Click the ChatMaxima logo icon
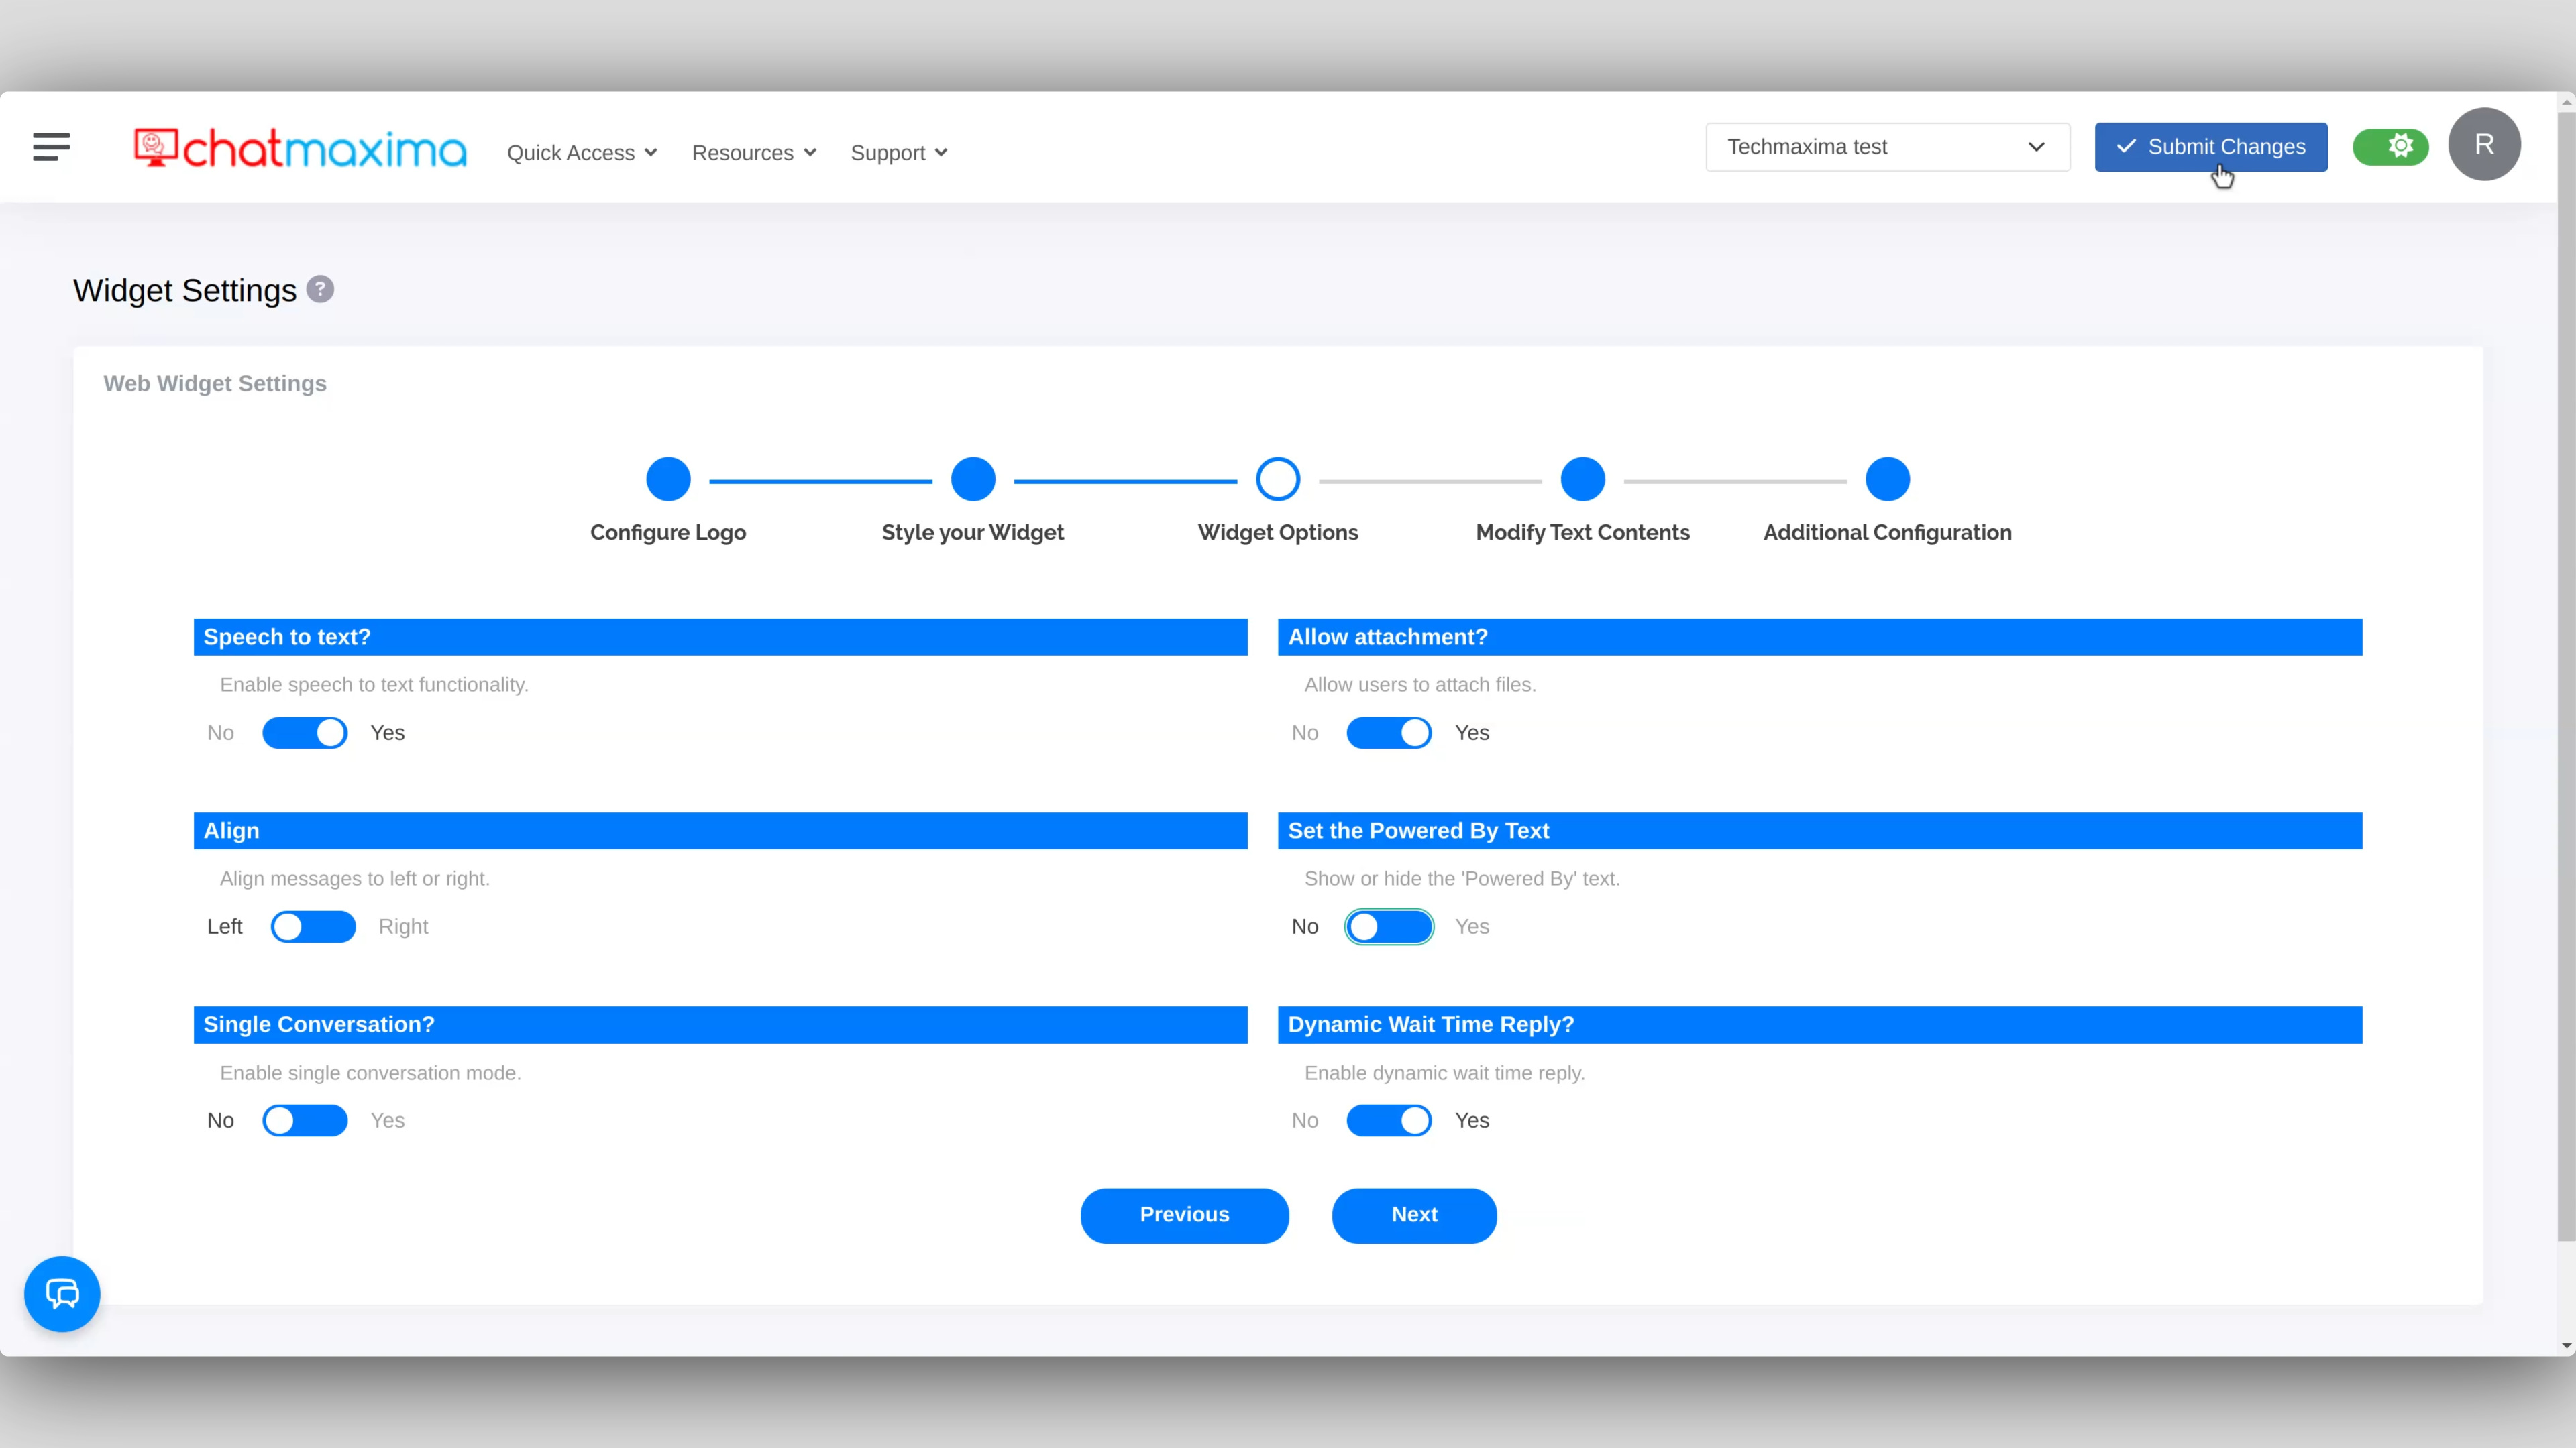 point(156,147)
